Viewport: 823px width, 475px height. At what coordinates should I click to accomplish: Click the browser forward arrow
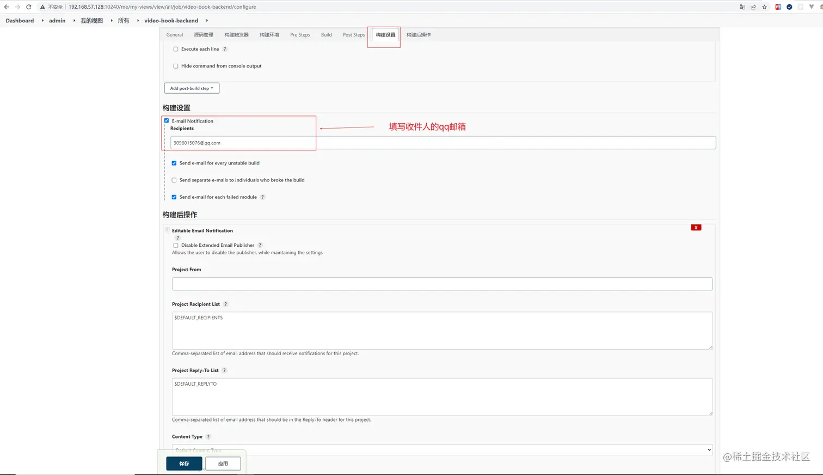coord(17,7)
